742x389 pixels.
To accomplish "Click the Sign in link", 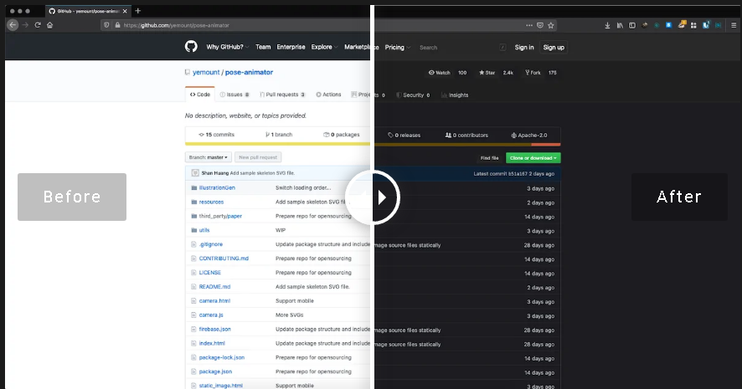I will click(x=524, y=48).
